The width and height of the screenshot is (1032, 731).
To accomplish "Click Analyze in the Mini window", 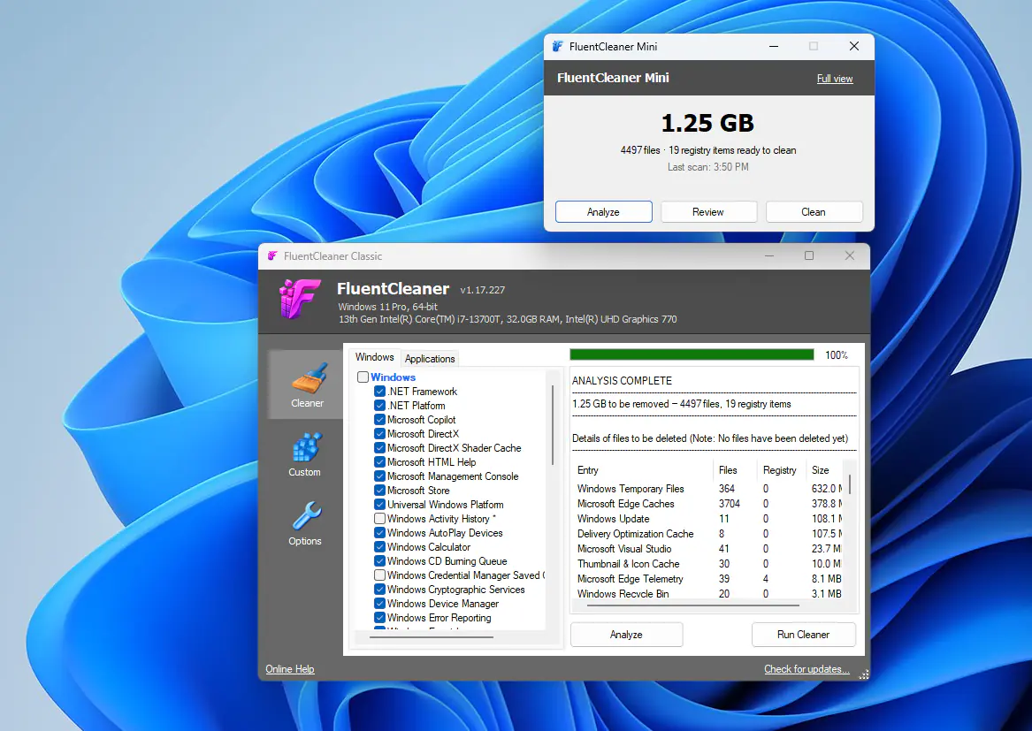I will tap(603, 212).
